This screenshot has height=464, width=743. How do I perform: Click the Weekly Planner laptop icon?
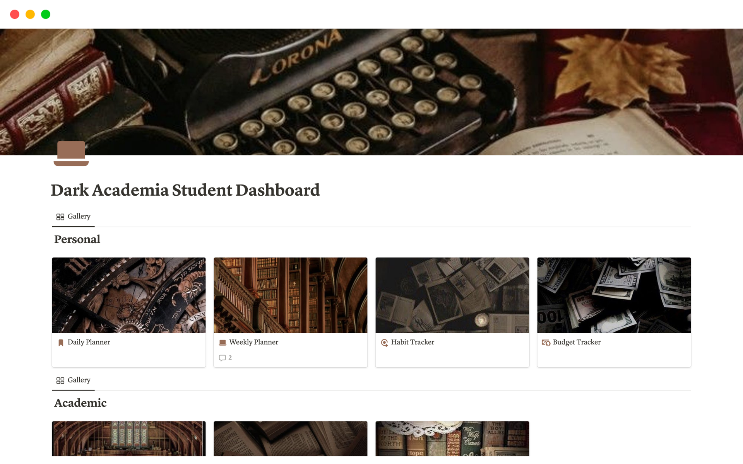[223, 343]
